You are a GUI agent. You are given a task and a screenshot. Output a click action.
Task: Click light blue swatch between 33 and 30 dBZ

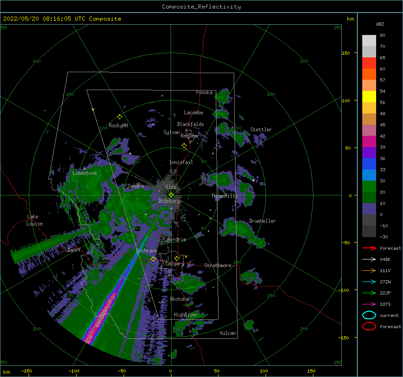pyautogui.click(x=369, y=175)
